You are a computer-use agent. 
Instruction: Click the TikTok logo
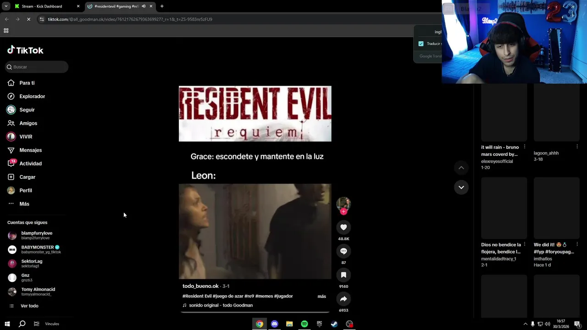click(x=25, y=50)
